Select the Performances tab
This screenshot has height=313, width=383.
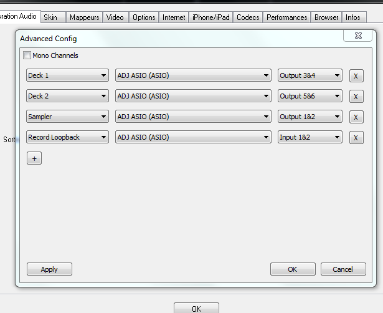click(286, 17)
